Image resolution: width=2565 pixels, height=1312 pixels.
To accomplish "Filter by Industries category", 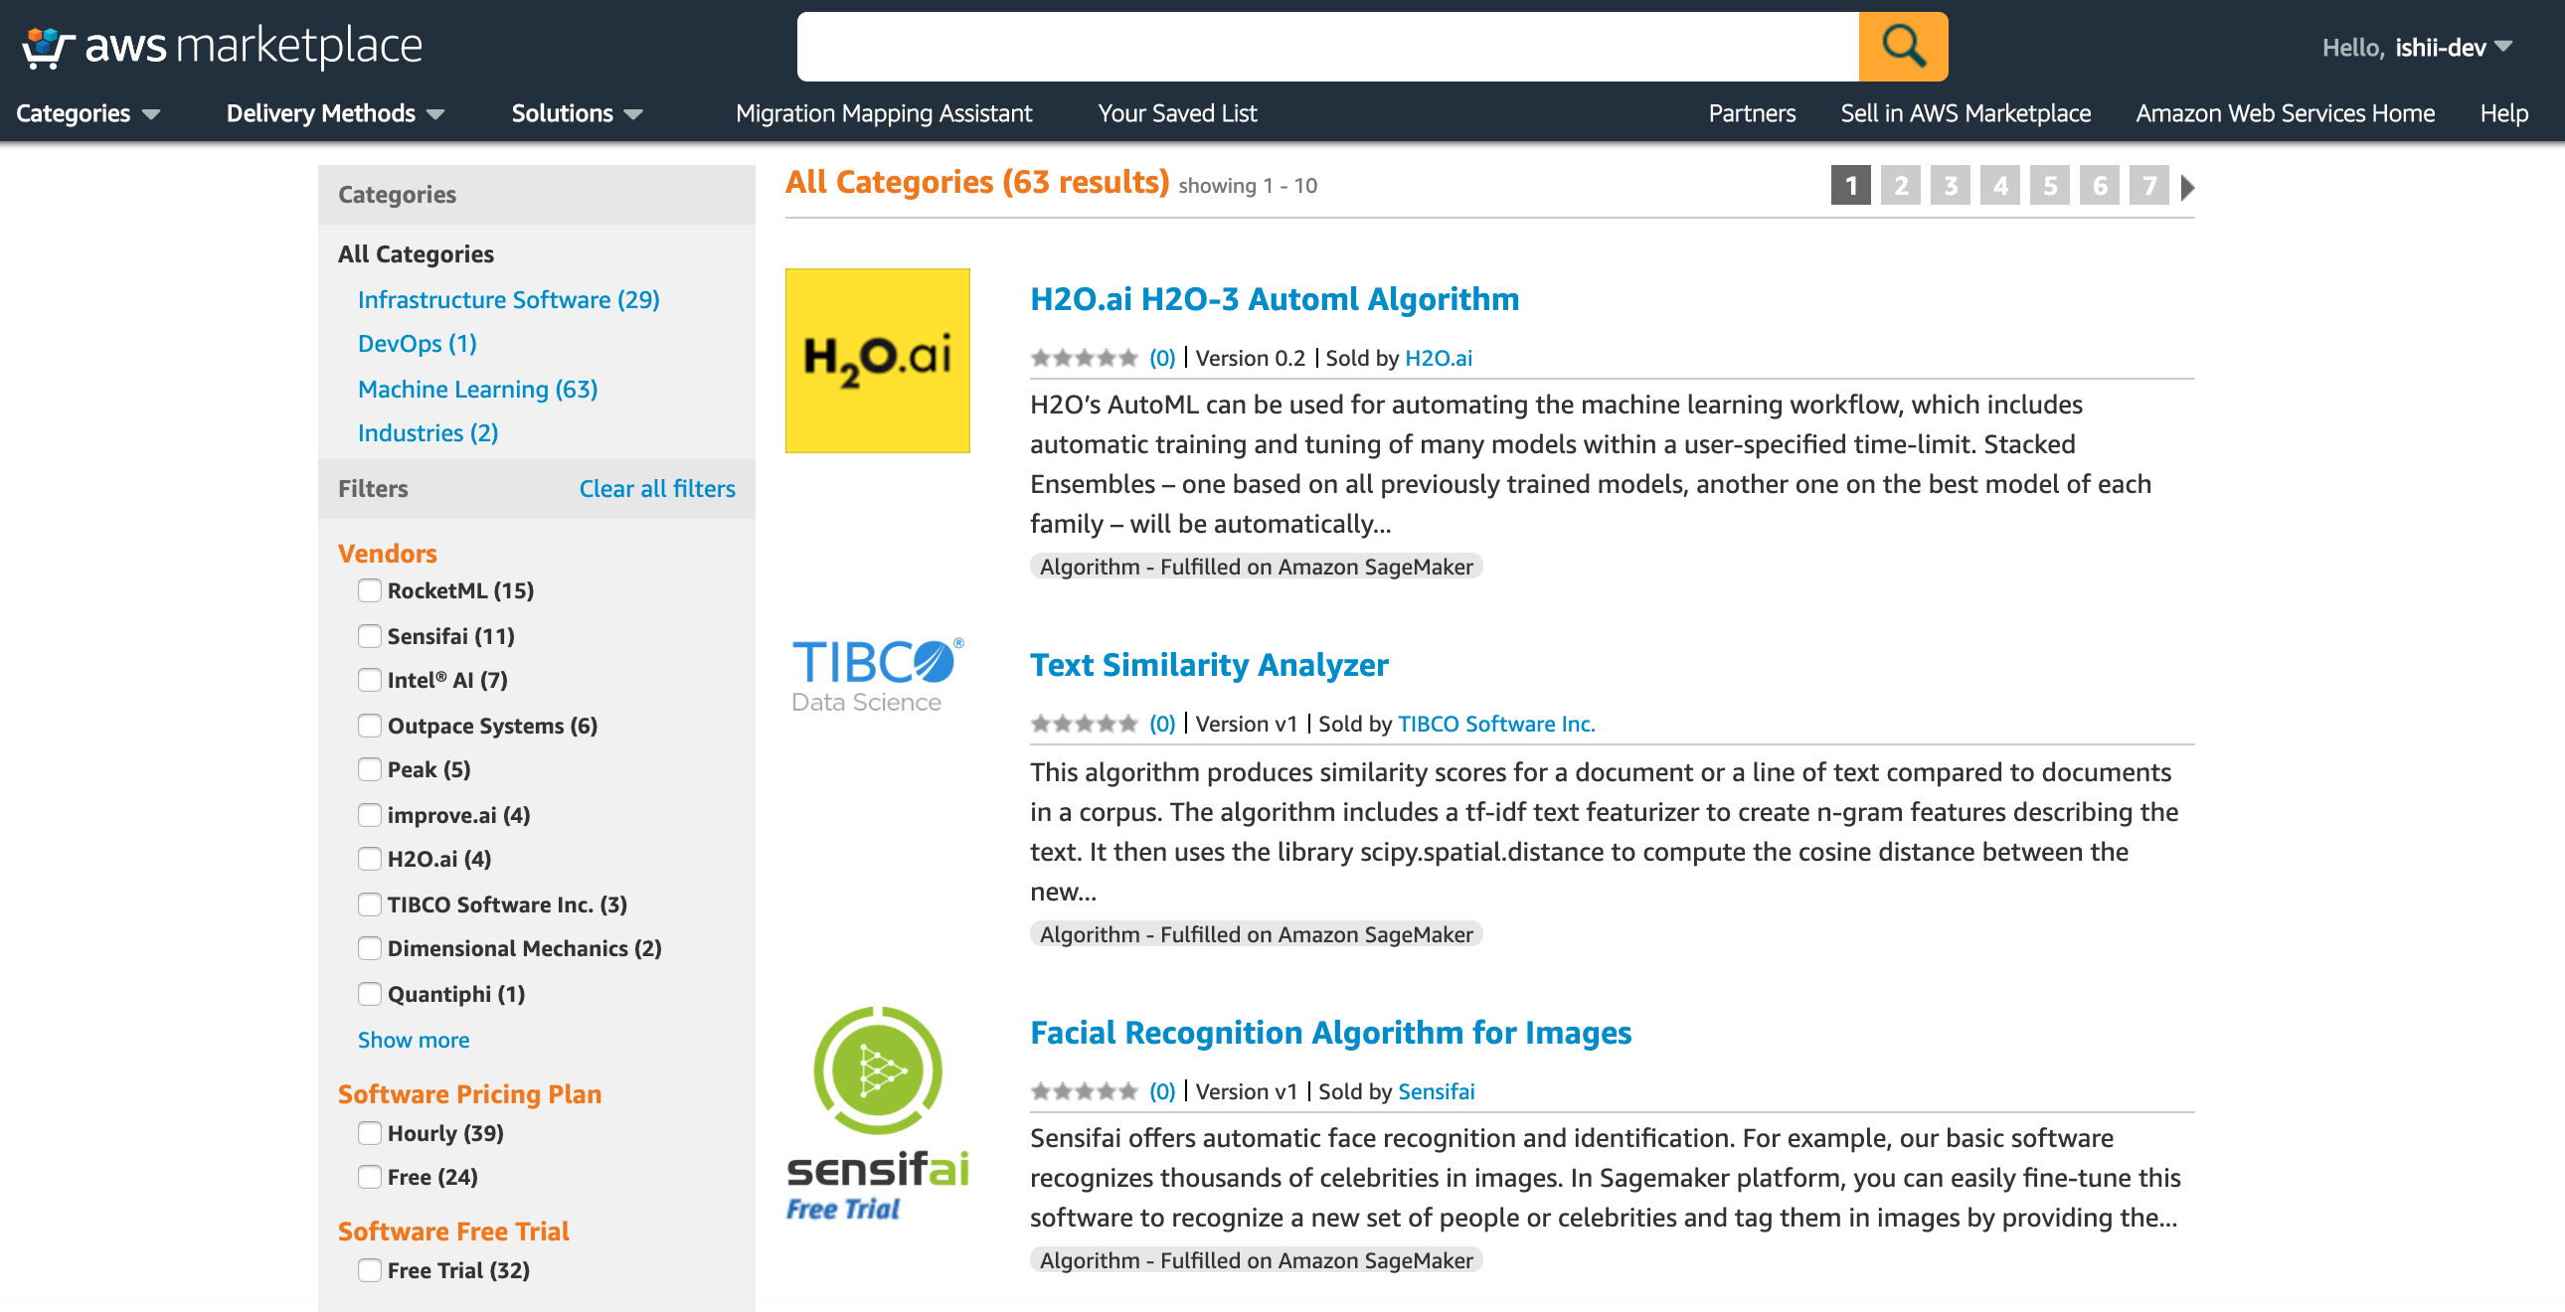I will 427,433.
